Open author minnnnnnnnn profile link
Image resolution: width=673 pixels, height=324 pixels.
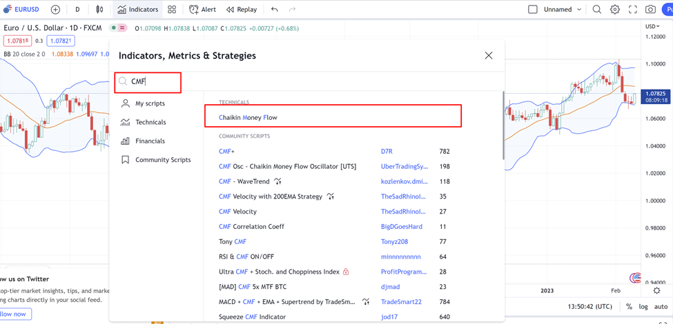401,256
